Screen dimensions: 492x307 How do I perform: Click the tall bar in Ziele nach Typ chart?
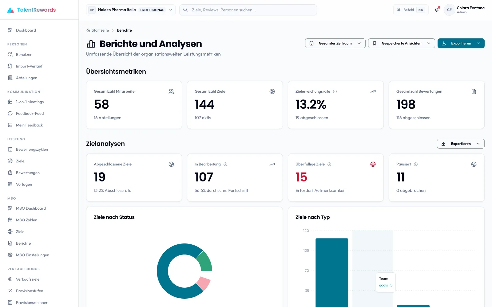[x=332, y=273]
